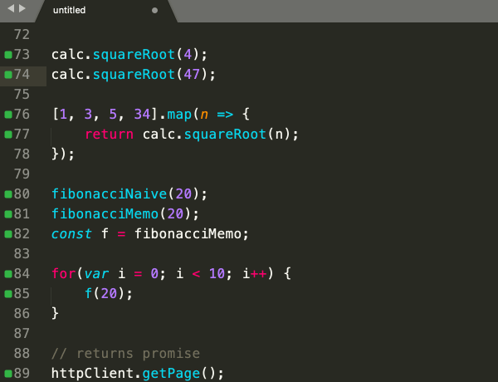Click line number 72 in gutter
Viewport: 498px width, 382px height.
pos(22,35)
